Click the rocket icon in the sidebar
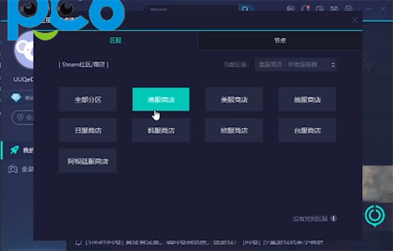Image resolution: width=393 pixels, height=251 pixels. coord(14,150)
